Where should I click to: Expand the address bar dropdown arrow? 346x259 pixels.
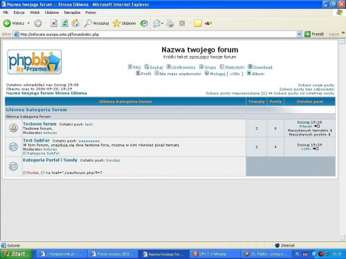point(299,34)
